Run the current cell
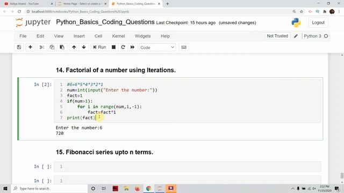The image size is (344, 193). pyautogui.click(x=99, y=47)
